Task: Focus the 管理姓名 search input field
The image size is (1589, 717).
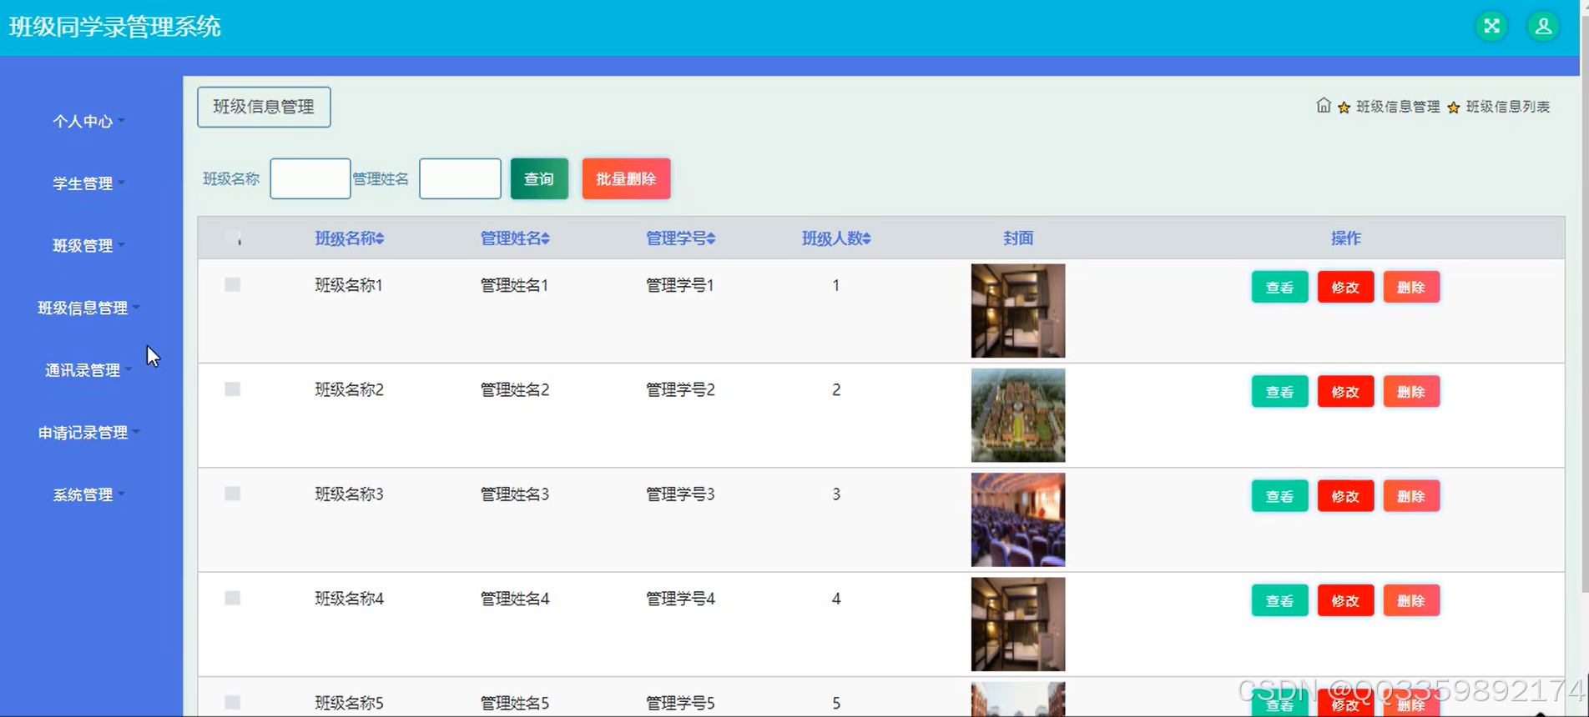Action: (x=460, y=178)
